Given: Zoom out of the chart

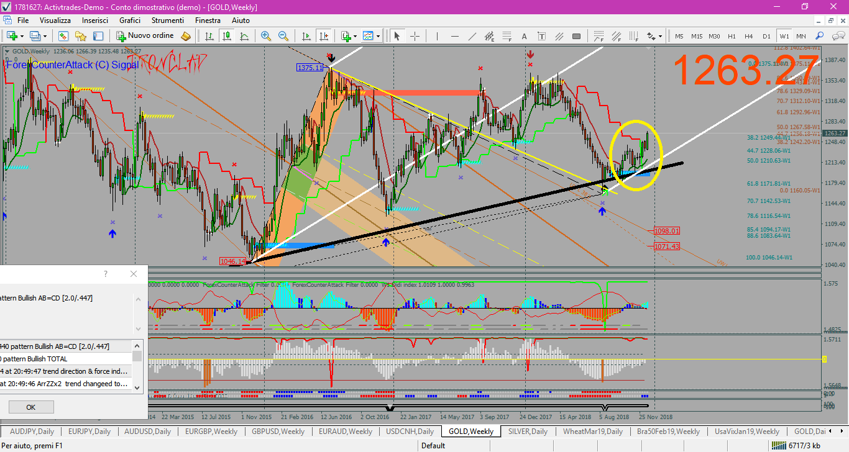Looking at the screenshot, I should pos(283,36).
